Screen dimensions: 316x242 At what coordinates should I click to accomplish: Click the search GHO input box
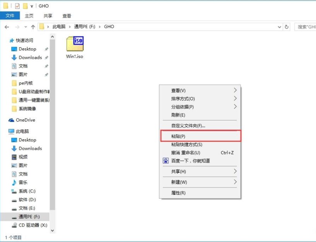(x=305, y=27)
